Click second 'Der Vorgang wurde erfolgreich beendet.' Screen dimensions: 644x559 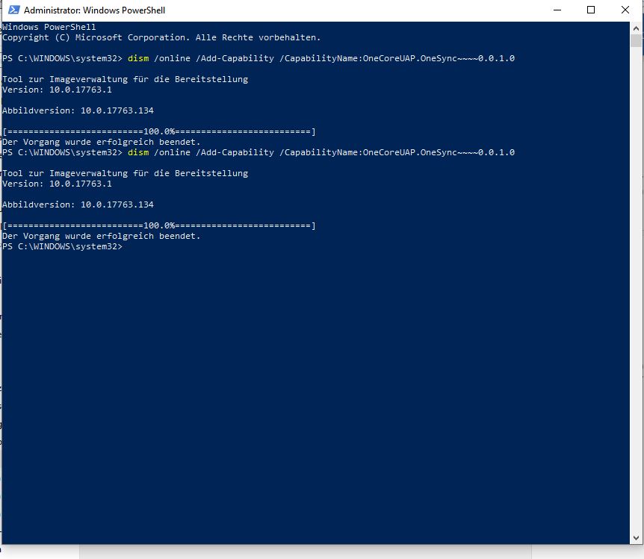coord(101,236)
